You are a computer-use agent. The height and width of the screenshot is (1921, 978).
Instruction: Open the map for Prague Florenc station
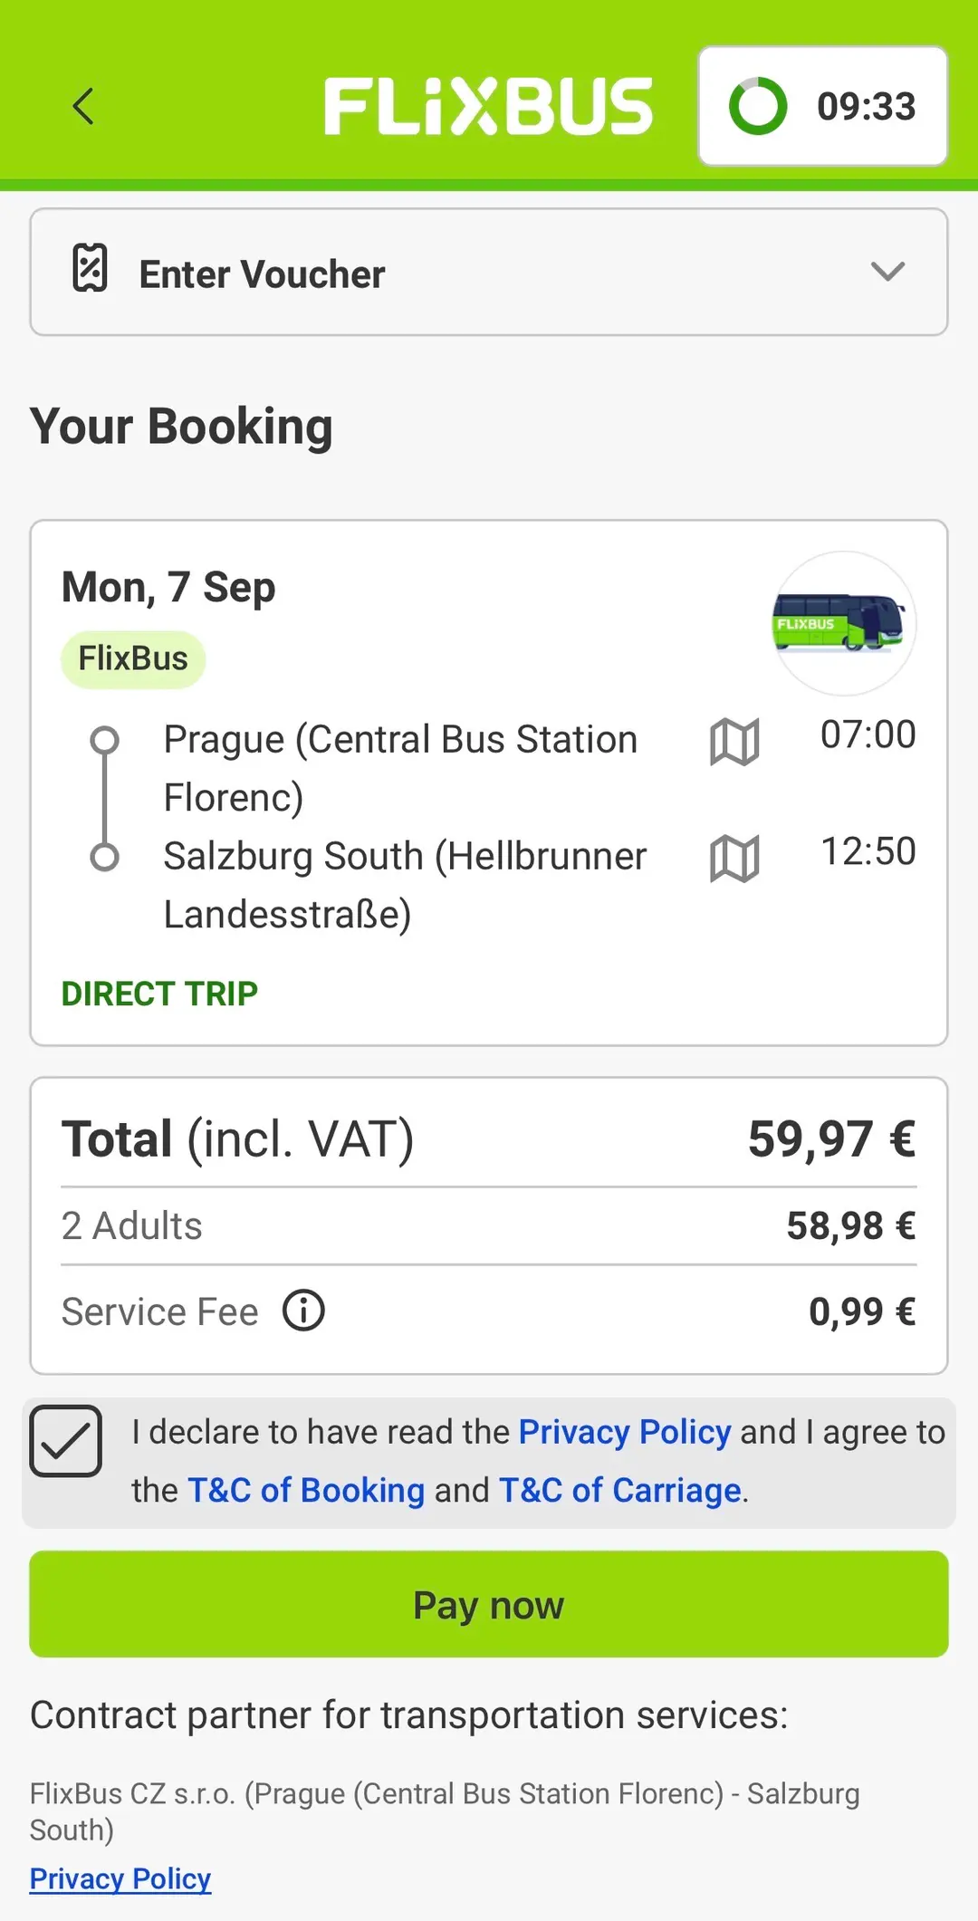point(734,742)
